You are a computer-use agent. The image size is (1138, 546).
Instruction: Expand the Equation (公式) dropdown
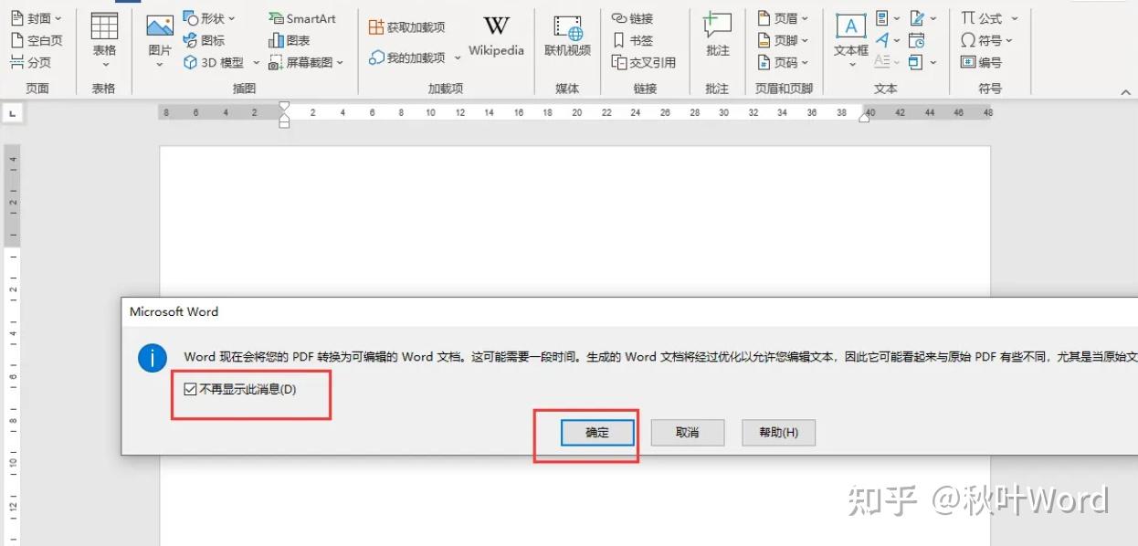[1014, 18]
